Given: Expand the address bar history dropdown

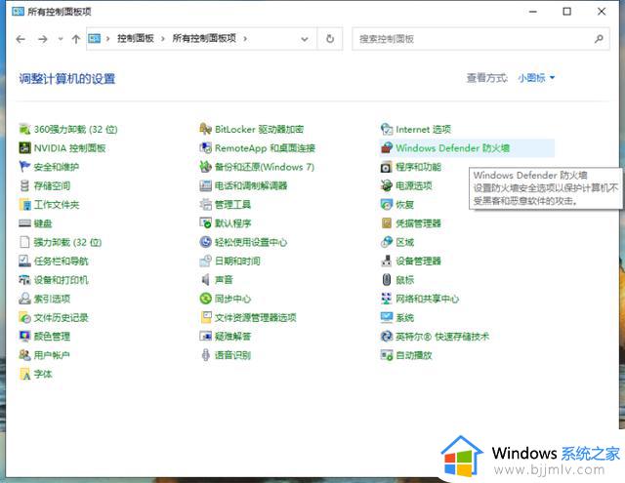Looking at the screenshot, I should pos(305,39).
